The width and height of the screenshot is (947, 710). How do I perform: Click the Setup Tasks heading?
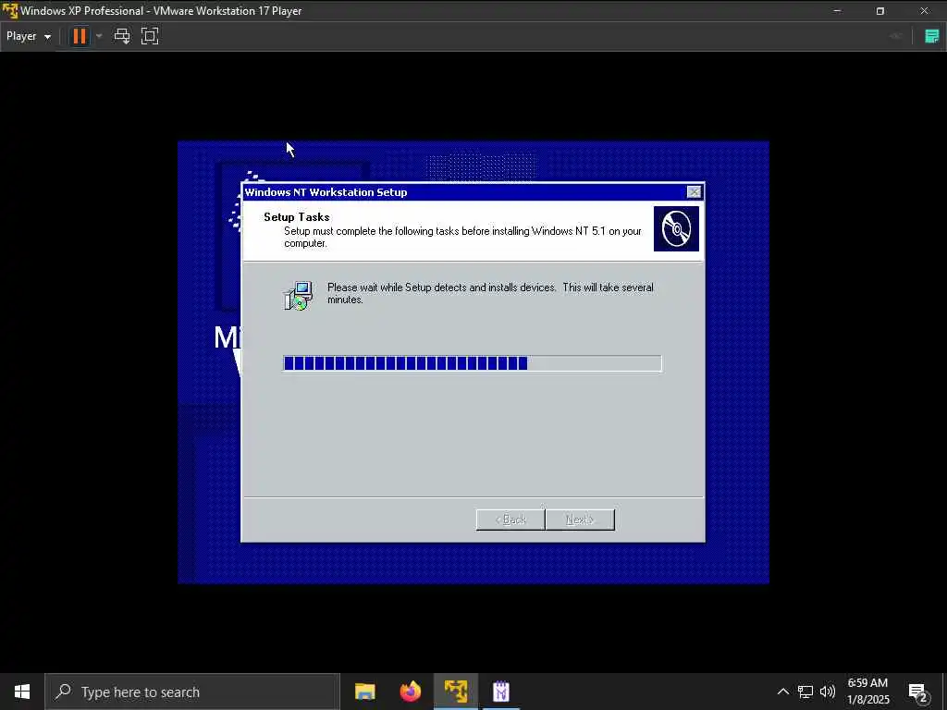click(297, 216)
